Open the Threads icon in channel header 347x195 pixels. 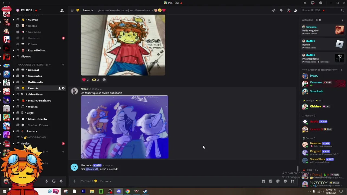coord(274,10)
